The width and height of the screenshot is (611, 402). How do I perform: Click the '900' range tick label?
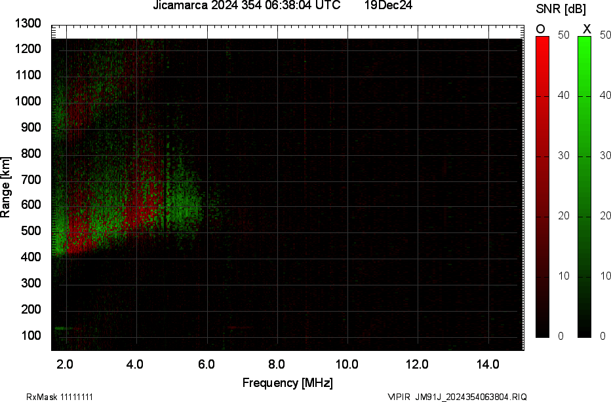pos(31,127)
